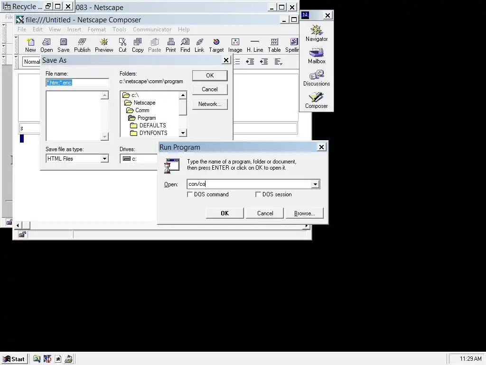Click Network... in the Save As dialog
This screenshot has height=365, width=486.
click(x=210, y=104)
